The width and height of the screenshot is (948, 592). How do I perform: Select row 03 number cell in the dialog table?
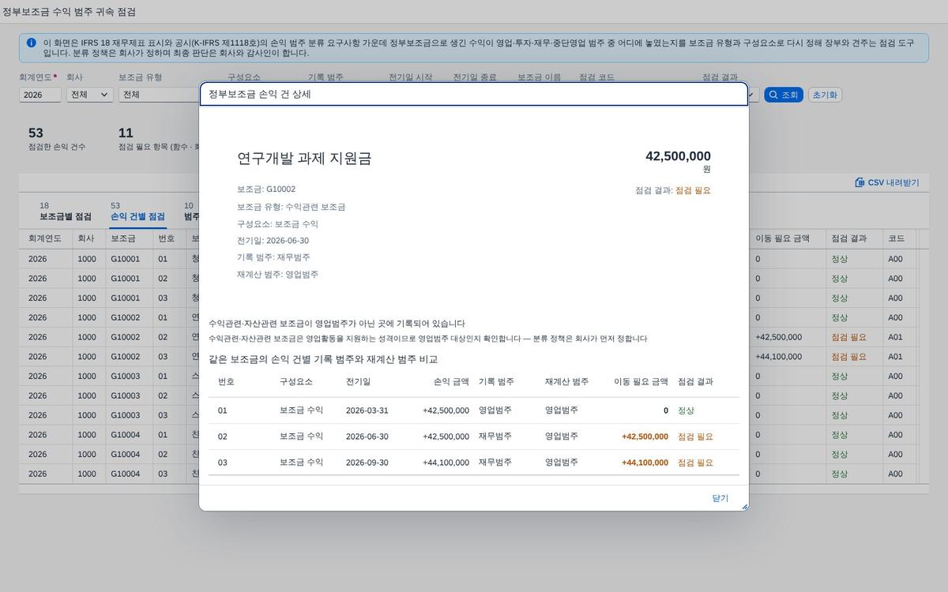click(x=223, y=463)
